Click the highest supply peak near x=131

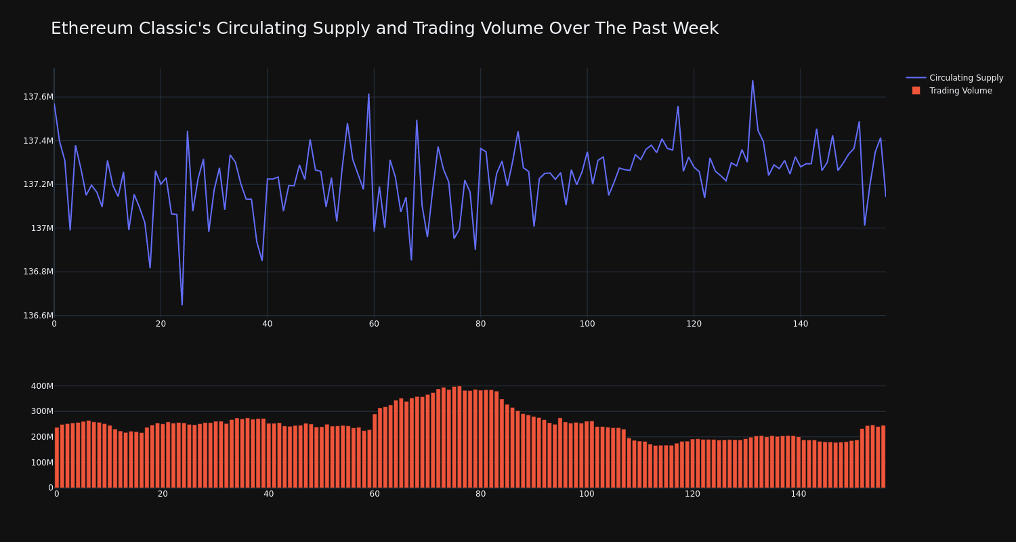point(753,81)
